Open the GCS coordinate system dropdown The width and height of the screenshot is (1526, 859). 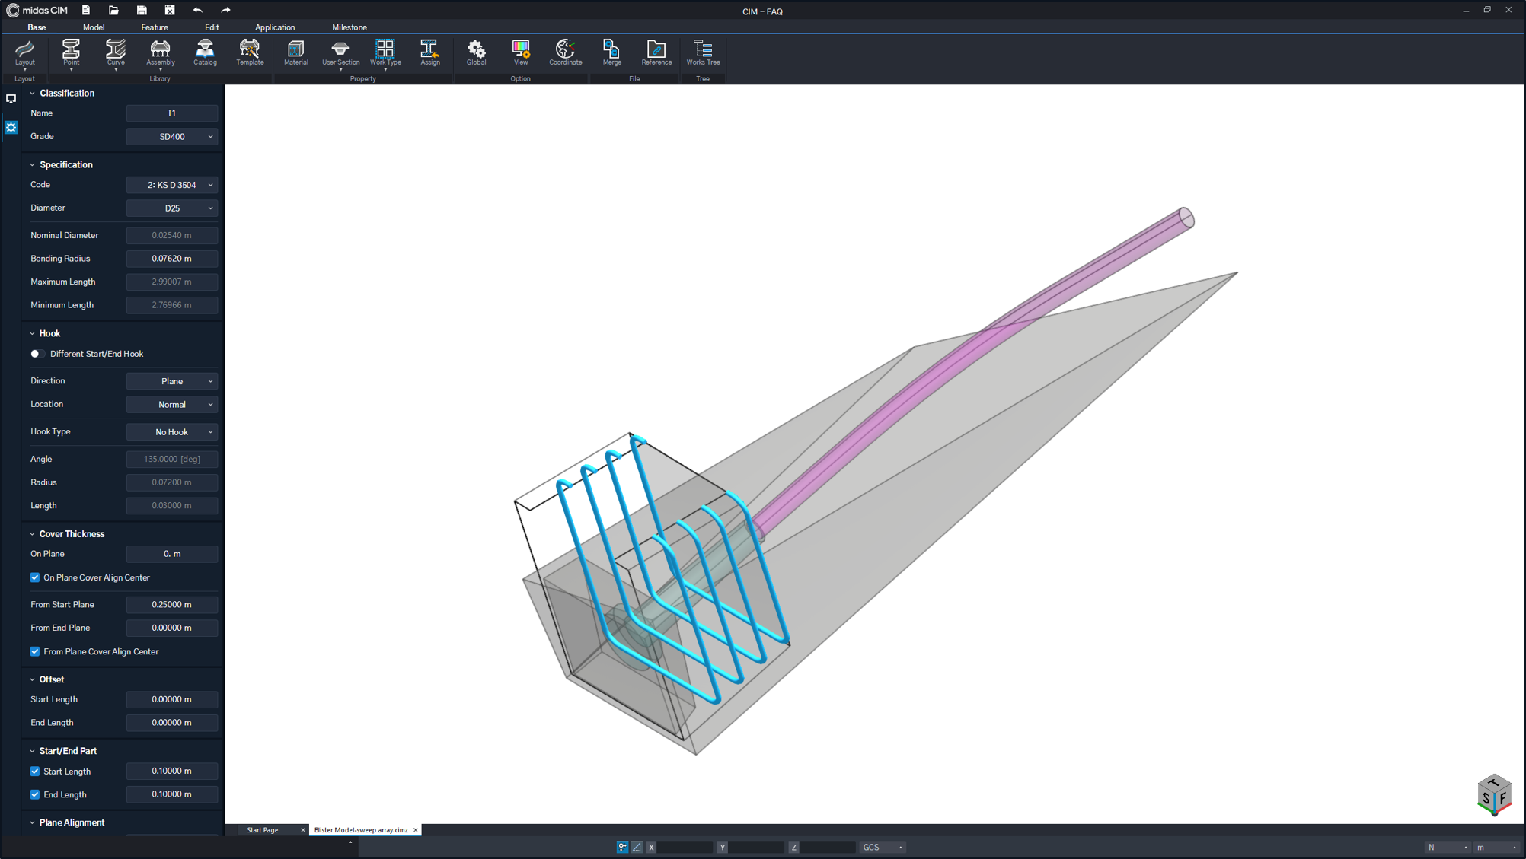point(883,847)
